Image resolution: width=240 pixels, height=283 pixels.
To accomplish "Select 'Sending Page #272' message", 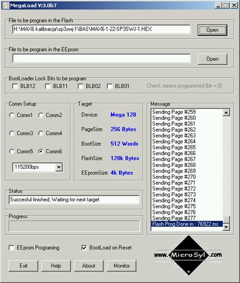I will point(187,188).
